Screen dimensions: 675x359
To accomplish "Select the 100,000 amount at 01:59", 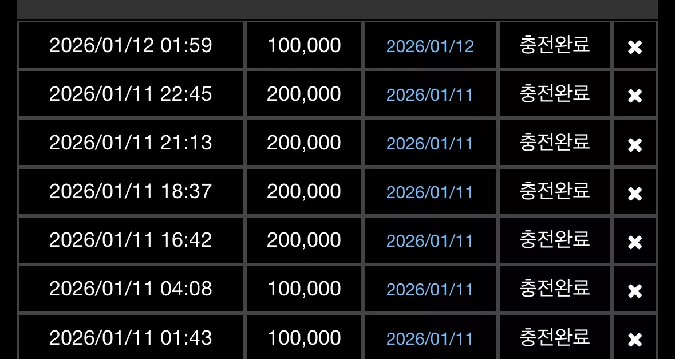I will coord(304,45).
